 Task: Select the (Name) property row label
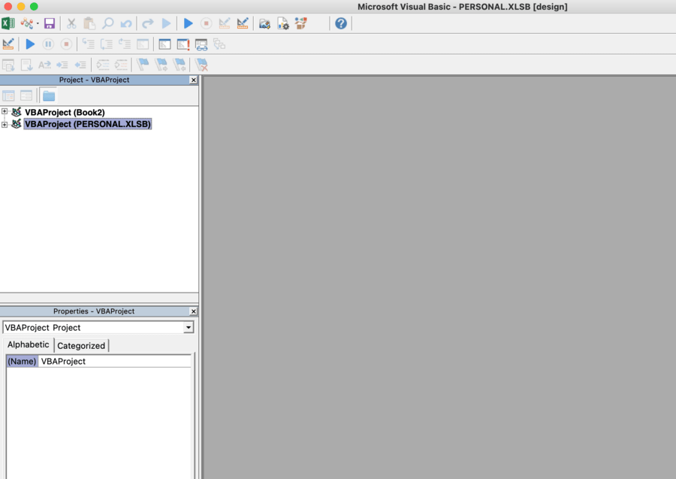point(22,361)
